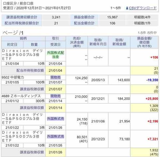
Task: Select the 210,000 sale amount
Action: pos(81,97)
